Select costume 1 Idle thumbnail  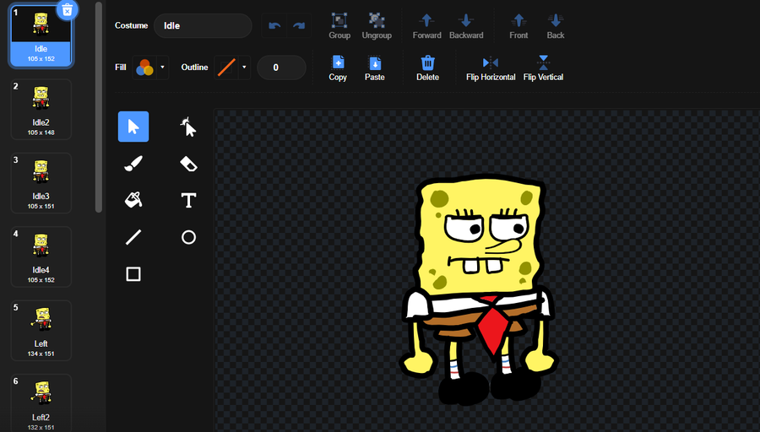41,35
